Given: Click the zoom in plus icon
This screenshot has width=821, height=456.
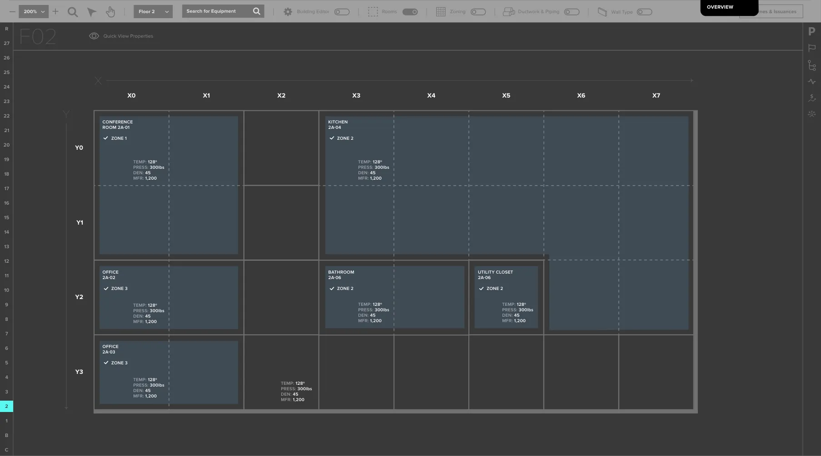Looking at the screenshot, I should tap(55, 11).
